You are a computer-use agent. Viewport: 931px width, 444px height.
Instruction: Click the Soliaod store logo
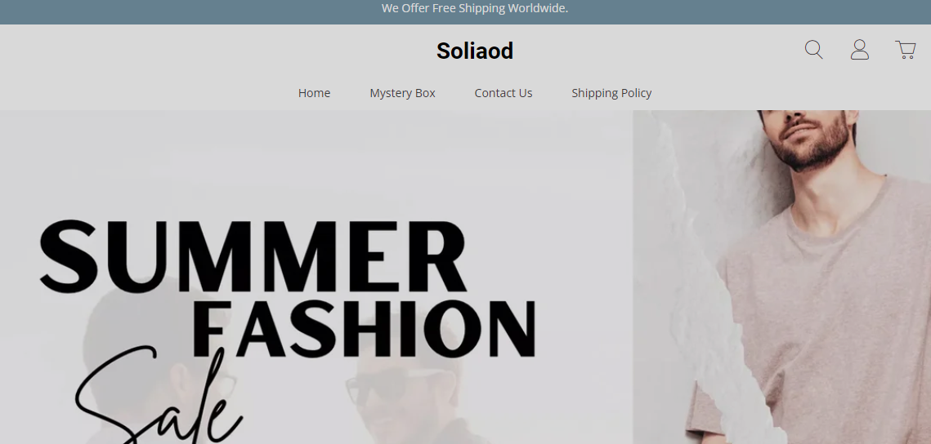[x=474, y=51]
